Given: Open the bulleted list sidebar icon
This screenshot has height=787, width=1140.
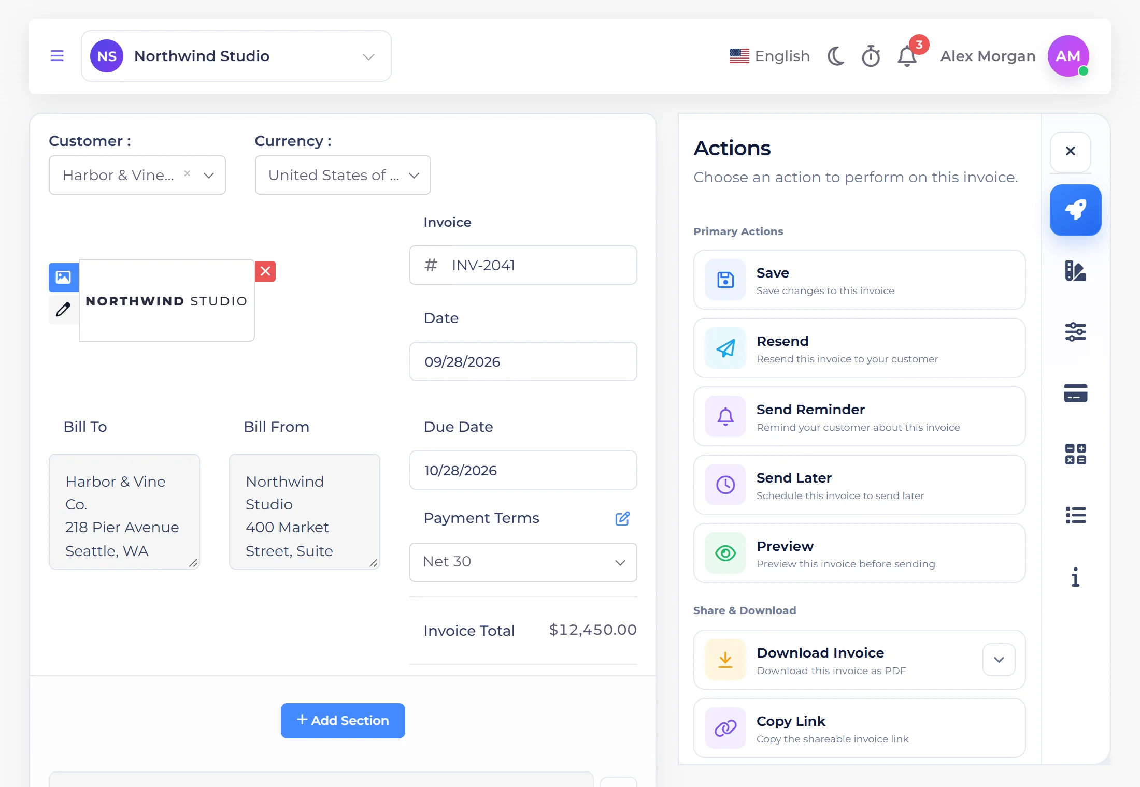Looking at the screenshot, I should pos(1076,515).
